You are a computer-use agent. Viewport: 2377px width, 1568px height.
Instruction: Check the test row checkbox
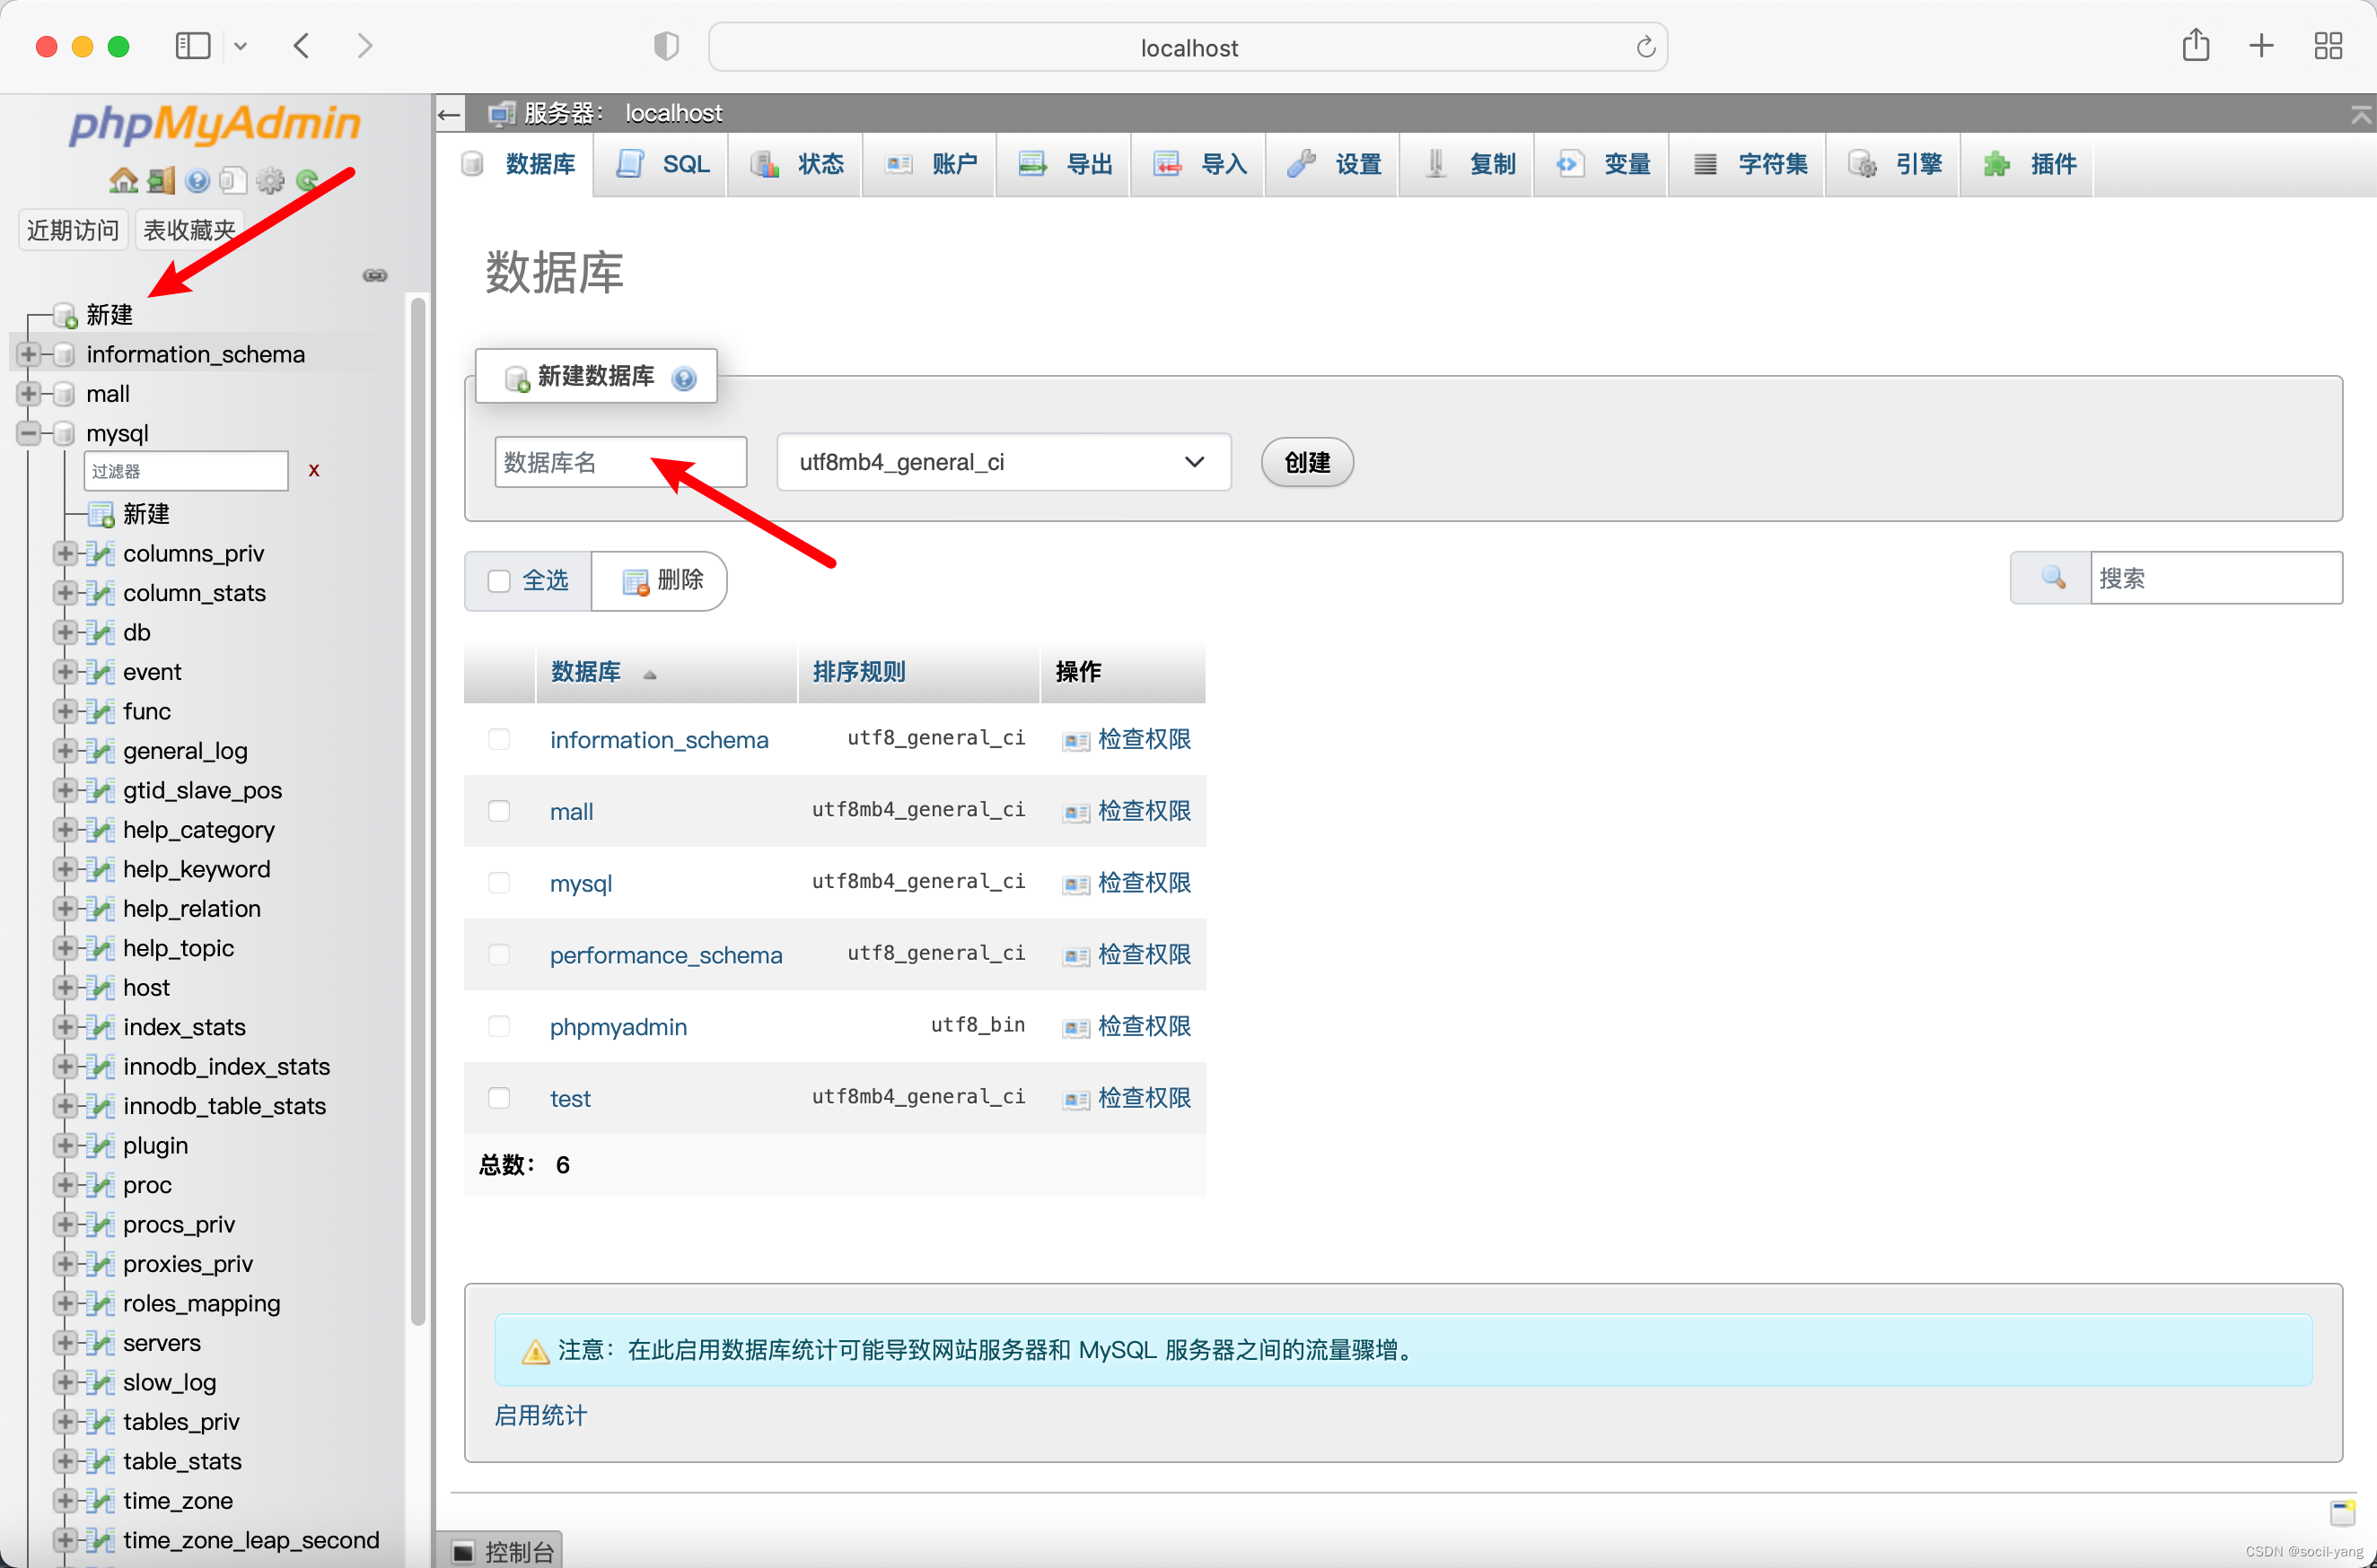point(498,1098)
